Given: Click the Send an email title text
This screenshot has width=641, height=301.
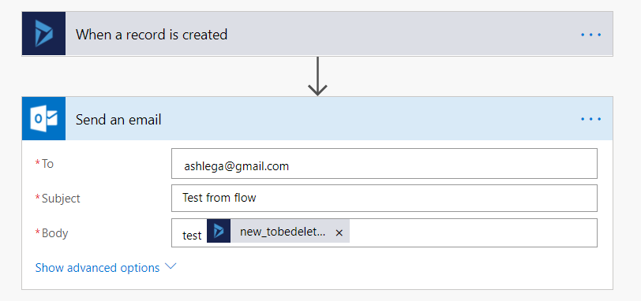Looking at the screenshot, I should tap(118, 120).
